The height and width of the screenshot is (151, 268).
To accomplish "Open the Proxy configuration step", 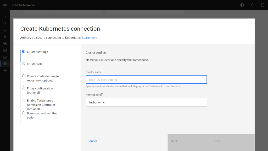I will (x=40, y=90).
